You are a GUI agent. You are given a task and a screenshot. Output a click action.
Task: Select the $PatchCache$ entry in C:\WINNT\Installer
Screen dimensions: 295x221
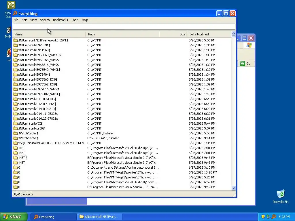[x=28, y=133]
